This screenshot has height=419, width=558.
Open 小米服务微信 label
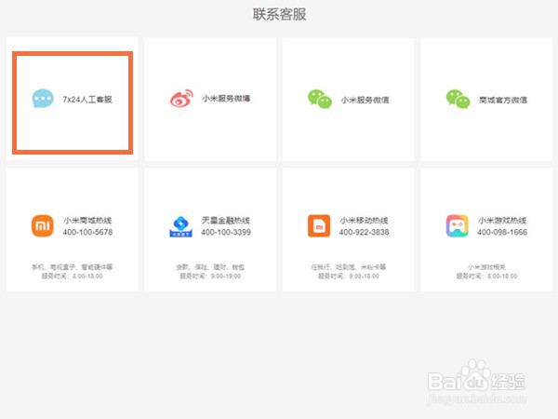coord(365,100)
